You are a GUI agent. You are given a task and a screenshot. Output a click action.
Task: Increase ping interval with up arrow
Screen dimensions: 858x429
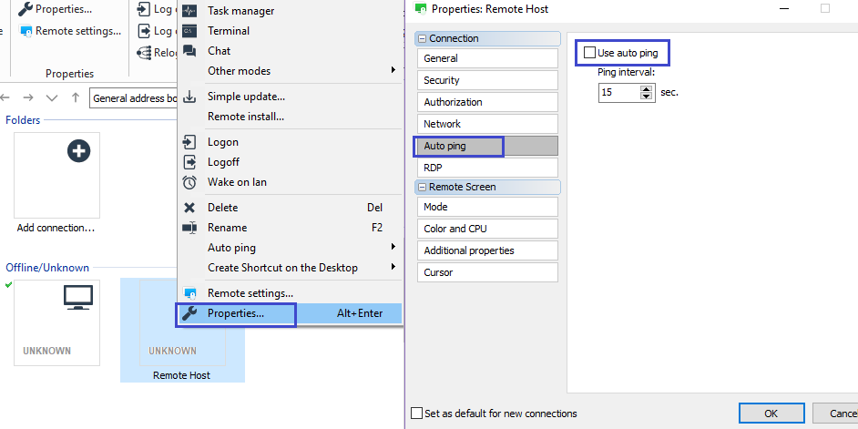click(647, 88)
